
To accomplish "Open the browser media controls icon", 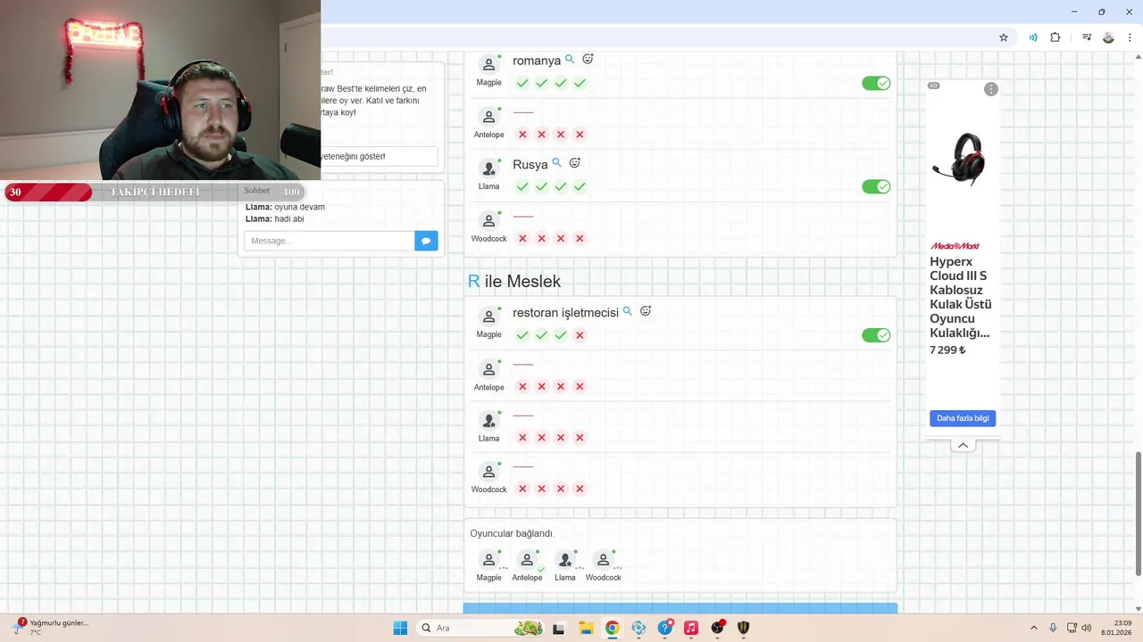I will (1087, 37).
